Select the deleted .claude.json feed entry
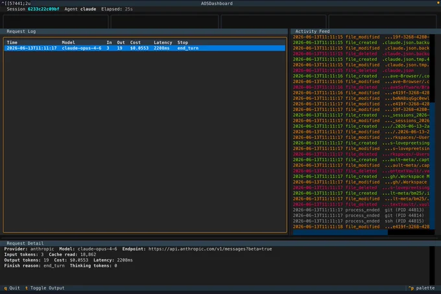 click(353, 70)
